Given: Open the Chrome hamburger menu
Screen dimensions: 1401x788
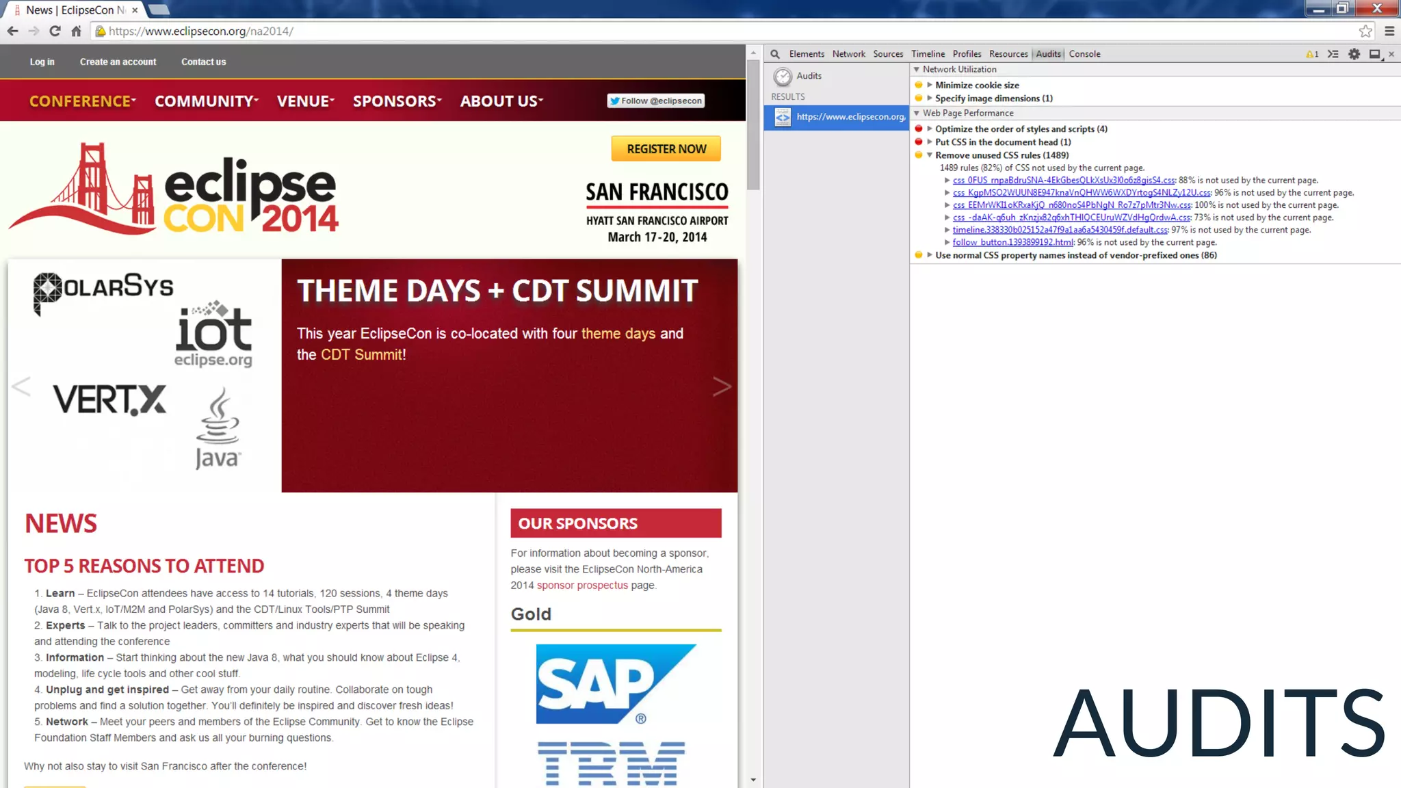Looking at the screenshot, I should [x=1389, y=31].
